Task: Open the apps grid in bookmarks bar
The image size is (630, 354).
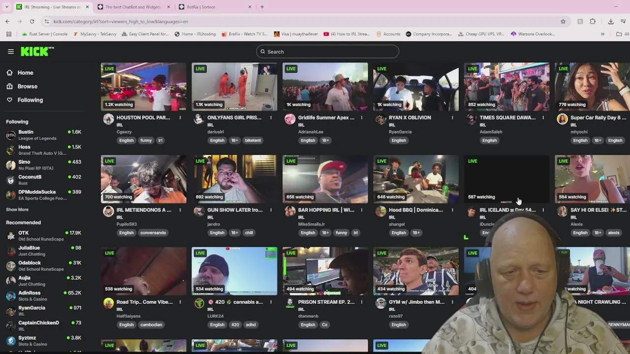Action: pos(9,34)
